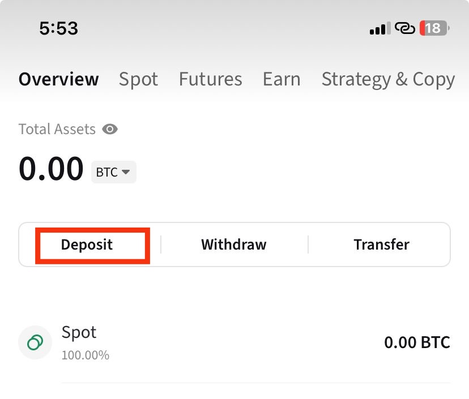Tap the 100.00% allocation text
The height and width of the screenshot is (399, 469).
pos(85,355)
